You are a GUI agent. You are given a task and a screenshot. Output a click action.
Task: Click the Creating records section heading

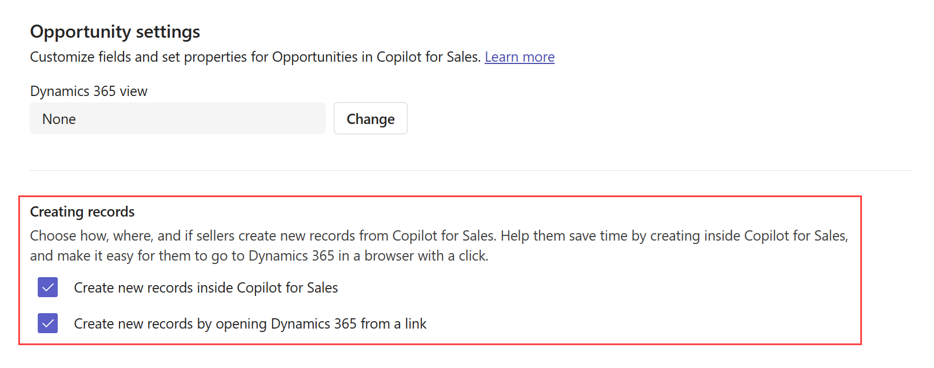tap(82, 211)
